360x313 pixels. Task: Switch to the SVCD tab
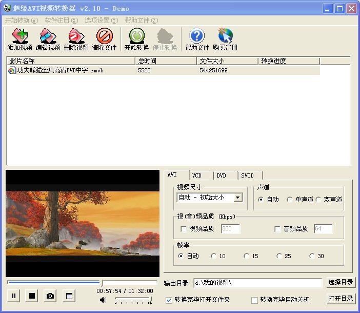point(250,175)
